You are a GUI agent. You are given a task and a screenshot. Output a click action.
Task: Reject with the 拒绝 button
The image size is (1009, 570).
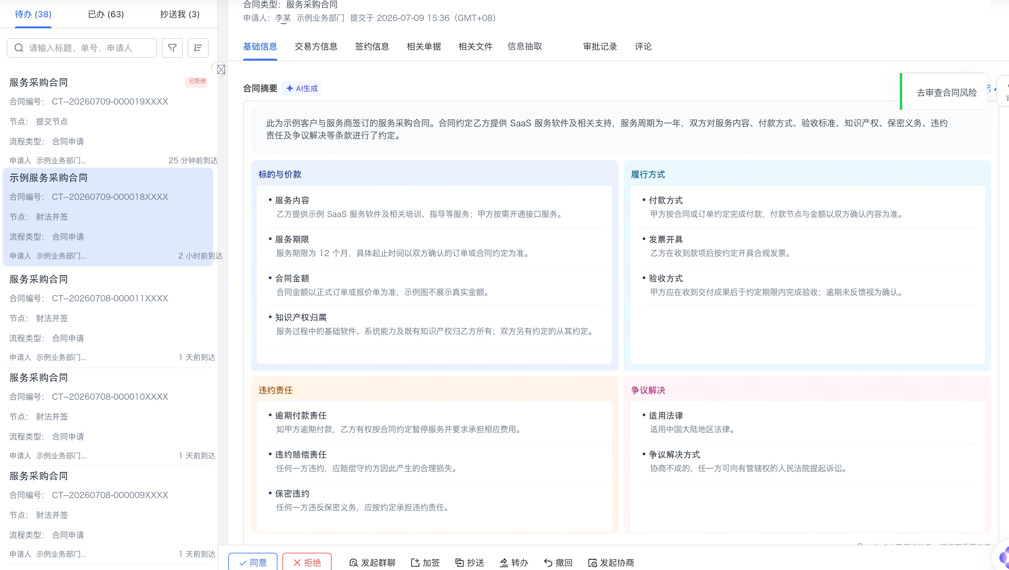click(x=307, y=562)
